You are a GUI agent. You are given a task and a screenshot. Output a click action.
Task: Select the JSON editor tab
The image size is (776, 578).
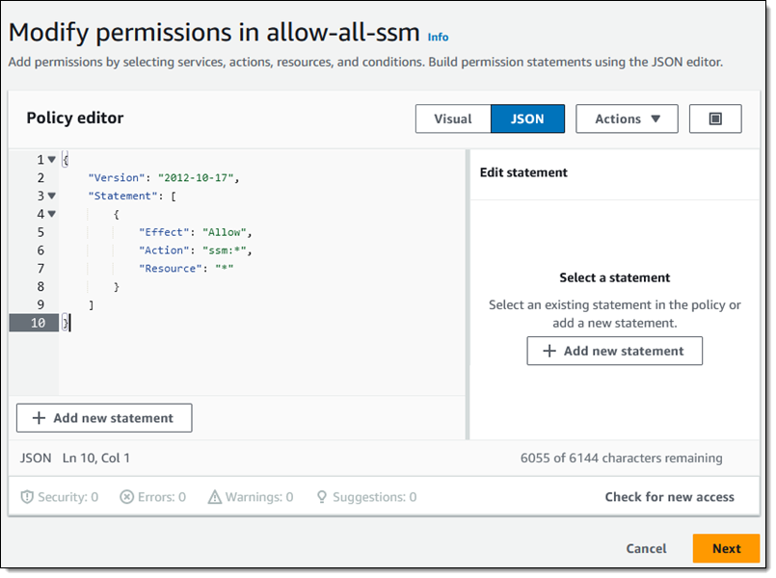click(527, 118)
